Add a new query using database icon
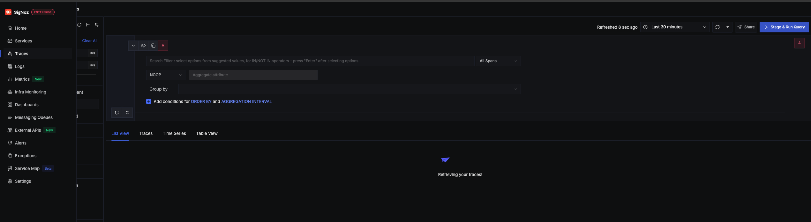The image size is (811, 222). click(x=117, y=113)
